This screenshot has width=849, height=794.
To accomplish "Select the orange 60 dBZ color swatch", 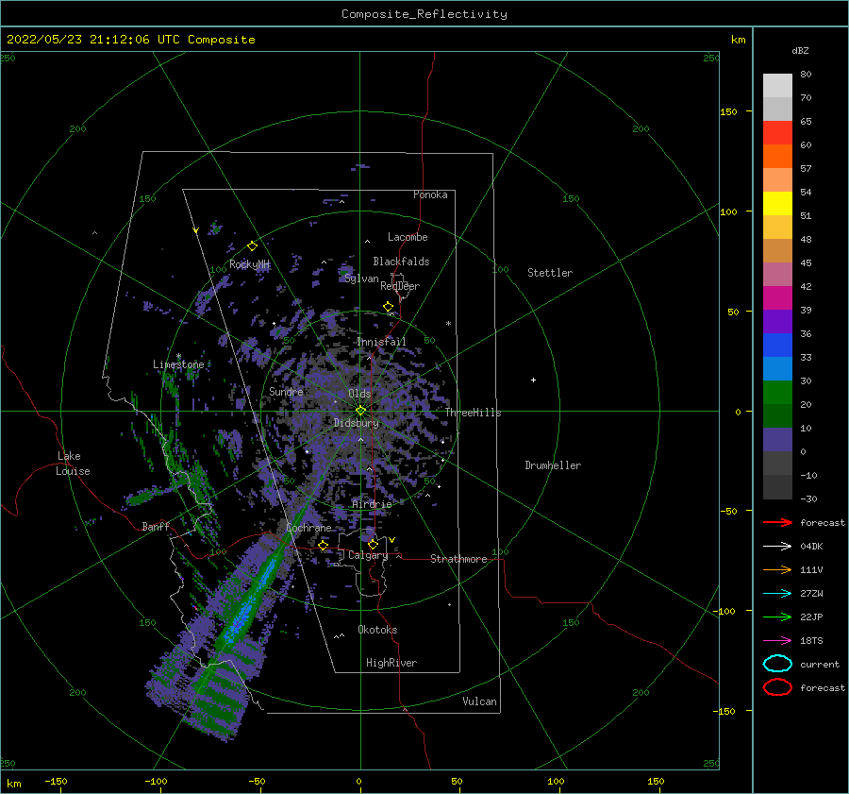I will [x=777, y=156].
